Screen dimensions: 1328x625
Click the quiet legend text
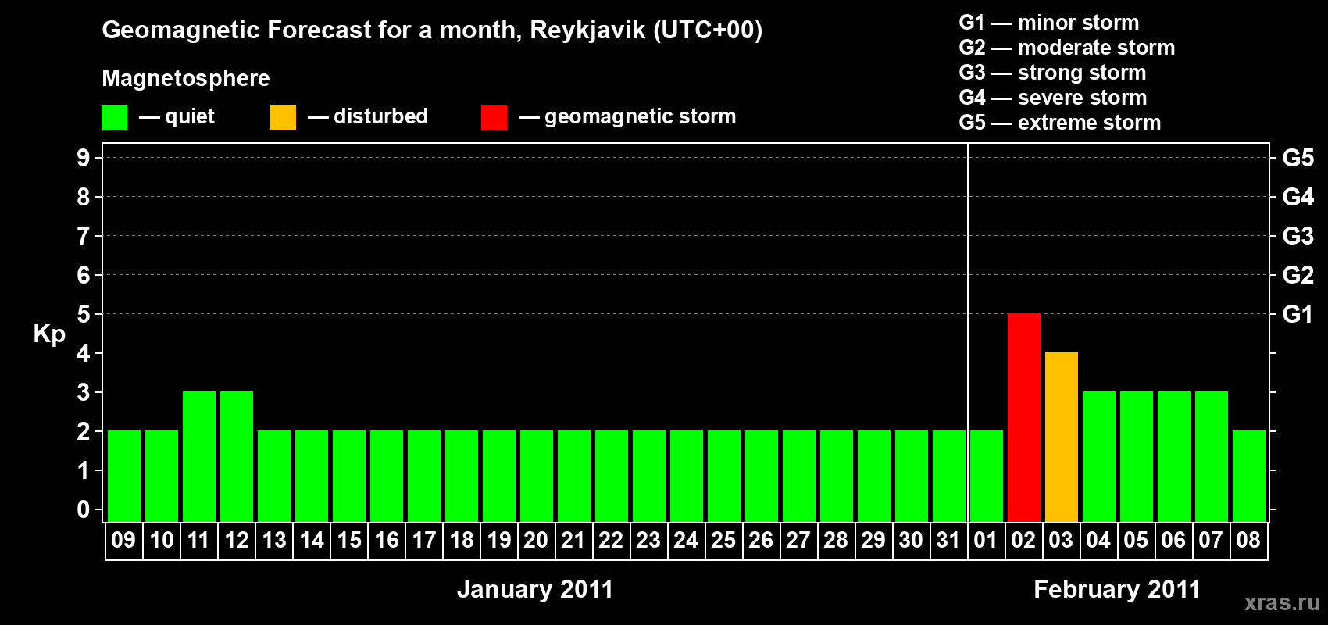[190, 117]
